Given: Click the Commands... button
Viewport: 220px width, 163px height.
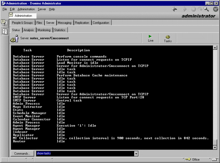Looking at the screenshot, I should 22,153.
